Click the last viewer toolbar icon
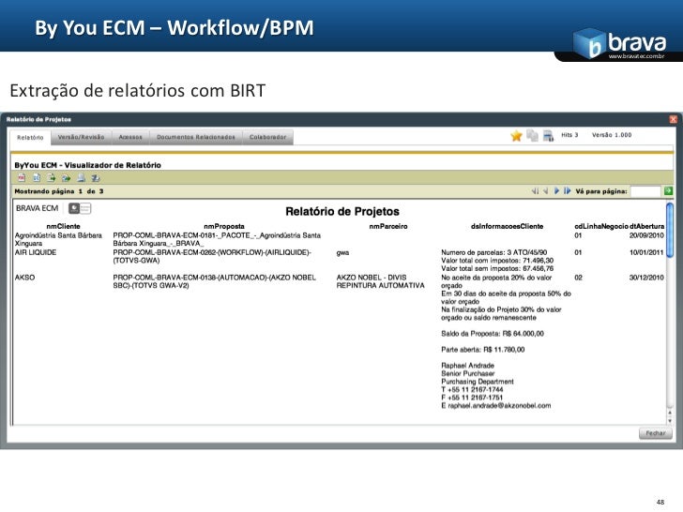 (96, 177)
